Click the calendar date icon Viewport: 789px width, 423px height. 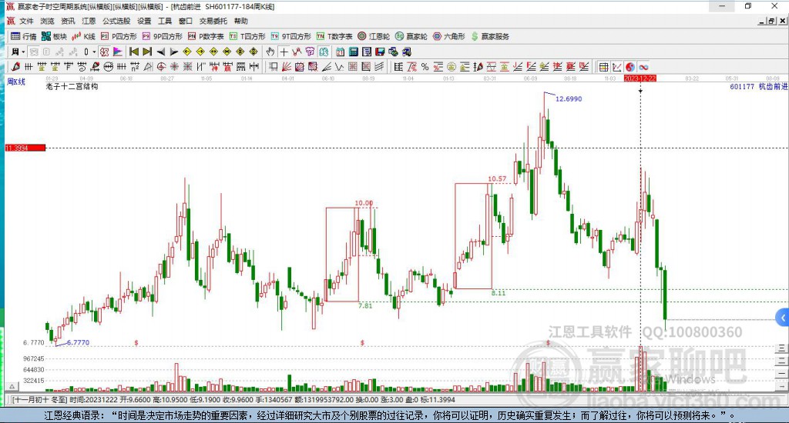point(340,52)
